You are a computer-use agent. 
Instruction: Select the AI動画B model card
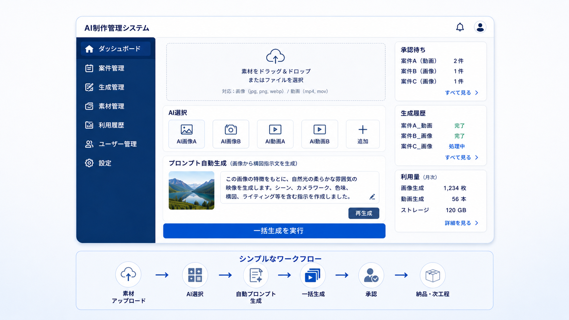(320, 134)
